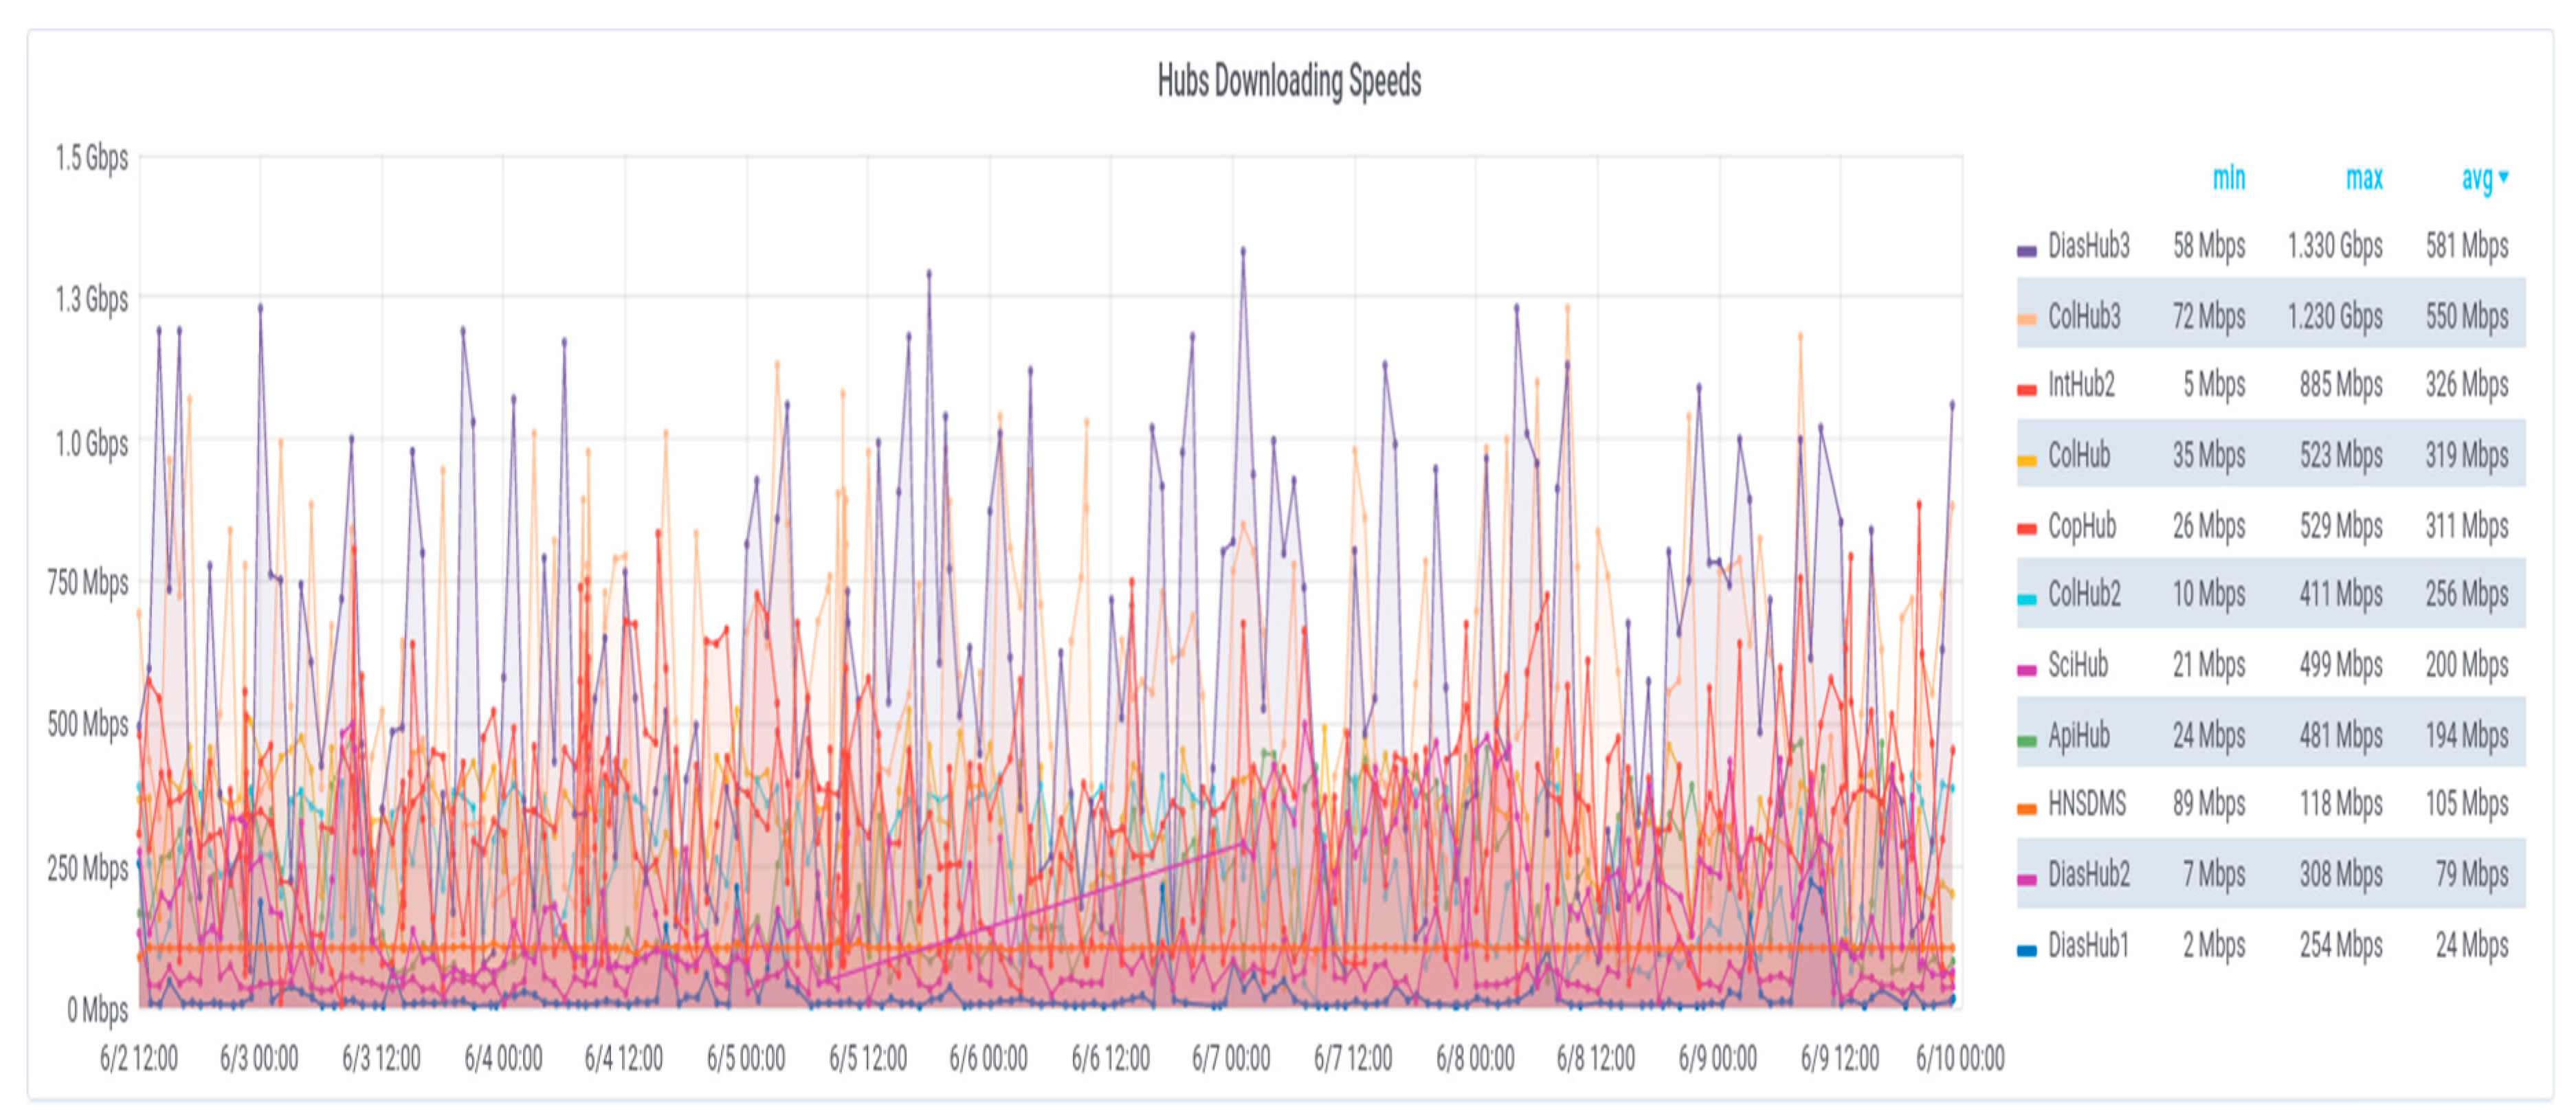Click the 6/2 12:00 x-axis label

[139, 1058]
